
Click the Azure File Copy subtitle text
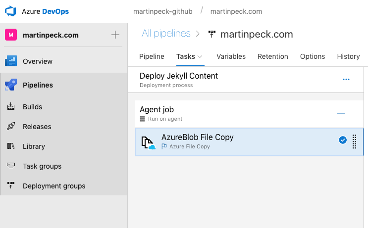pyautogui.click(x=190, y=146)
